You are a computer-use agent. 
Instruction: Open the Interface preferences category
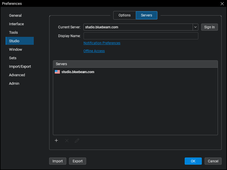[16, 24]
